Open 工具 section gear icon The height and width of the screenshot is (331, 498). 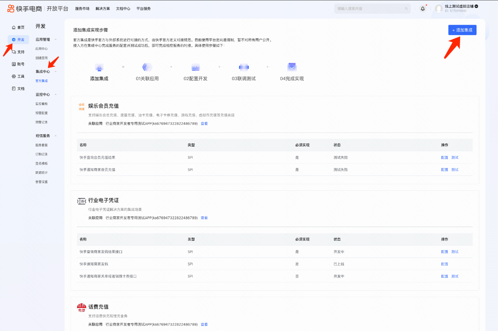[x=14, y=76]
